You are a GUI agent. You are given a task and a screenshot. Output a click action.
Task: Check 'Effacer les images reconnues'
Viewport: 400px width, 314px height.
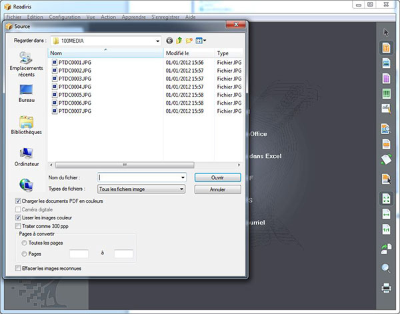17,268
